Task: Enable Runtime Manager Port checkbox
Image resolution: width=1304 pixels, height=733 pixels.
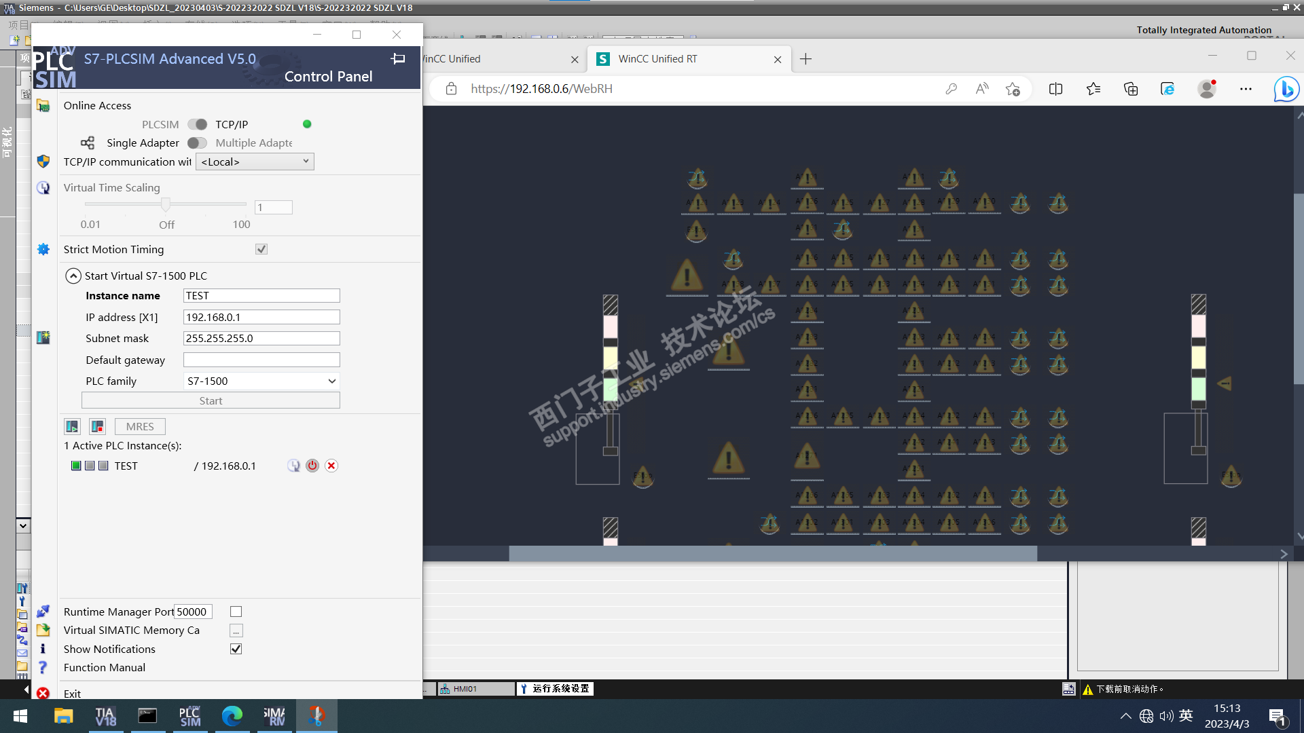Action: pyautogui.click(x=236, y=612)
